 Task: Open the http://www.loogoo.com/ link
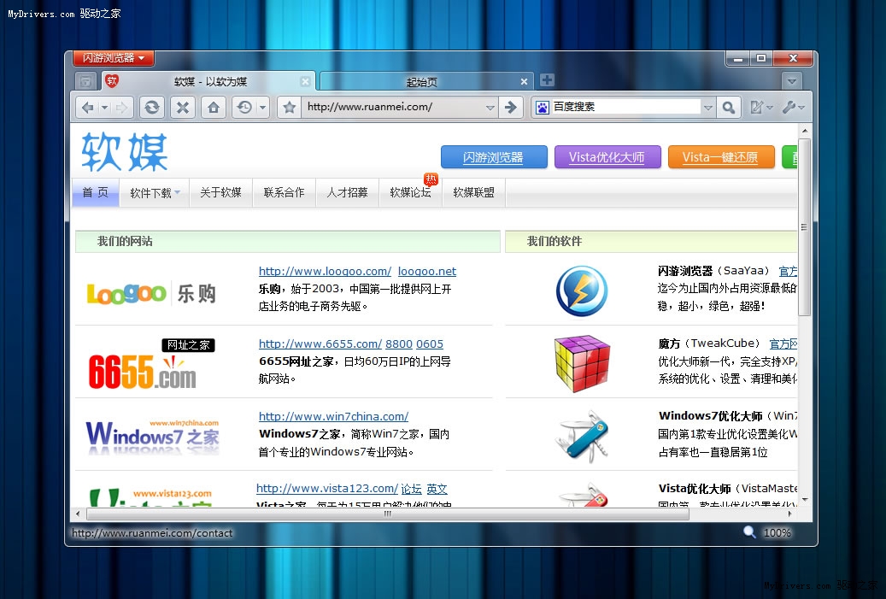tap(325, 271)
